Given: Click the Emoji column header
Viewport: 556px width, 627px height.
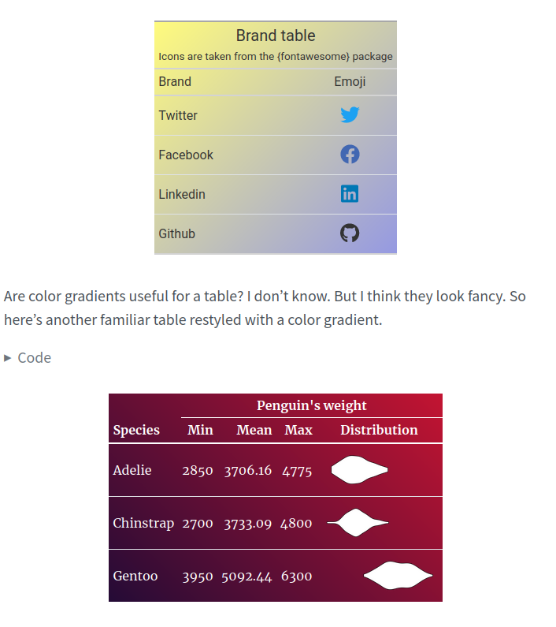Looking at the screenshot, I should [x=350, y=81].
